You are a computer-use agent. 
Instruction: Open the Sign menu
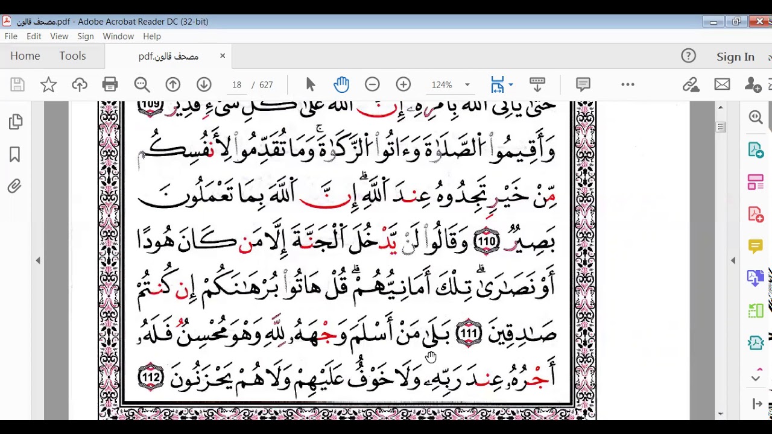coord(86,36)
